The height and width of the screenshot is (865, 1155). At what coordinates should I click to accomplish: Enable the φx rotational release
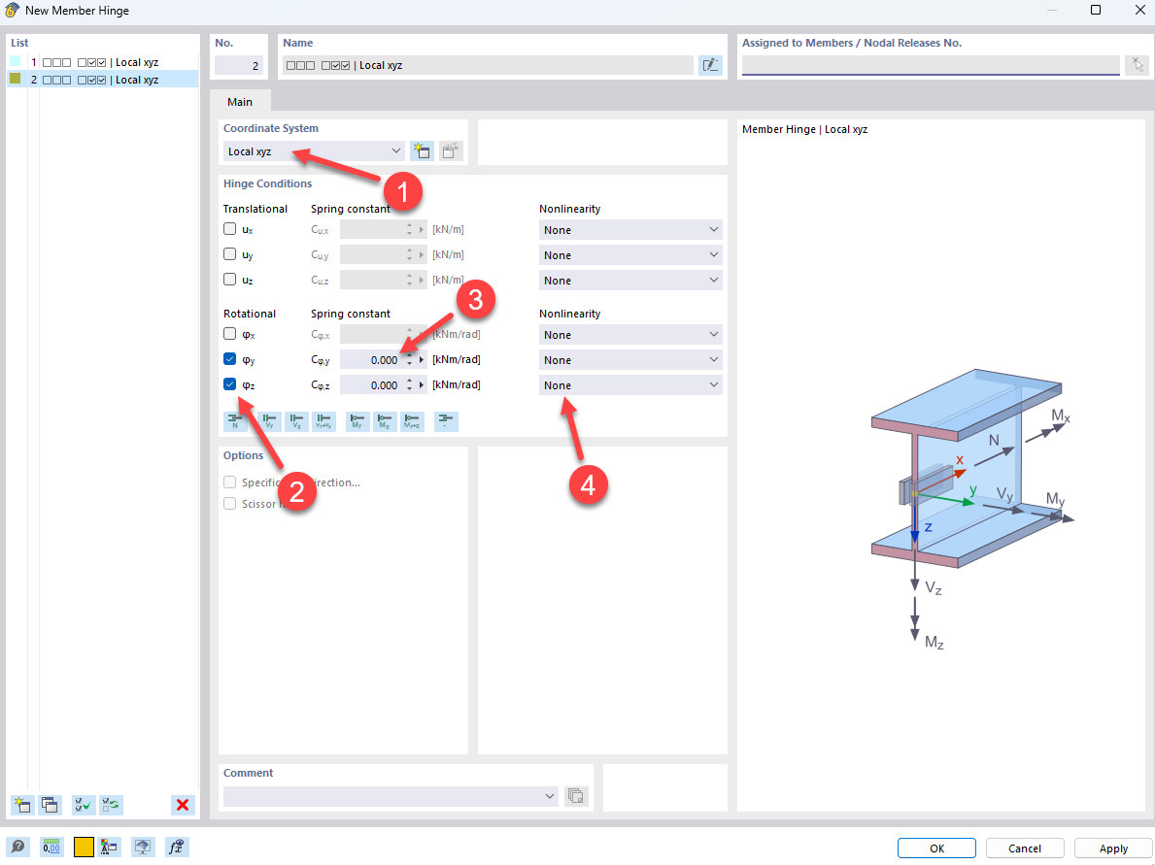[x=230, y=334]
